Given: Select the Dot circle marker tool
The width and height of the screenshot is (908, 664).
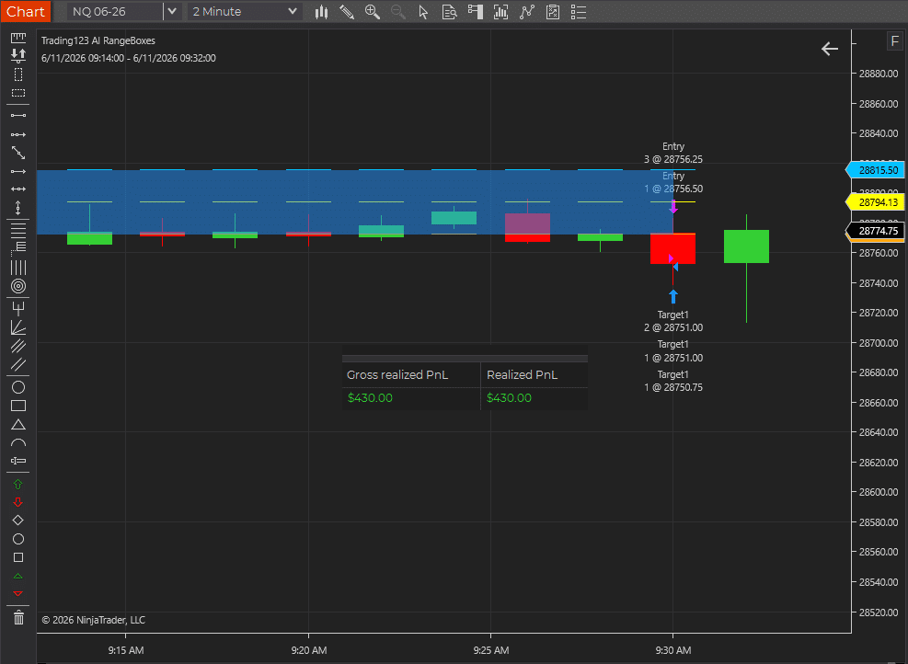Looking at the screenshot, I should coord(18,539).
